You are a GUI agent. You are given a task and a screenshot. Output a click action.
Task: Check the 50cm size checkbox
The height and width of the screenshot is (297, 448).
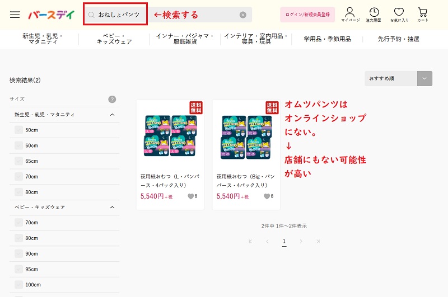tap(19, 130)
